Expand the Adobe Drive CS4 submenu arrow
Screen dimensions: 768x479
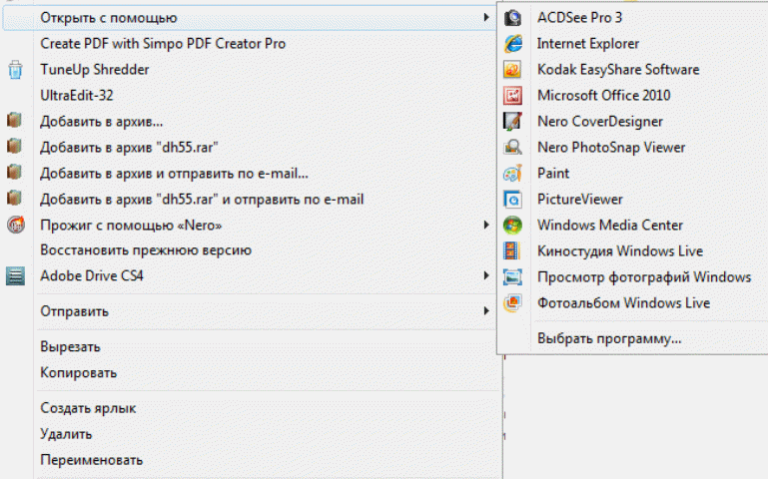(486, 276)
